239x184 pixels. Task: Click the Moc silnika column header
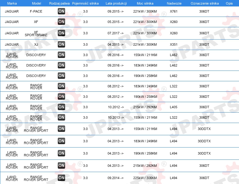(145, 3)
